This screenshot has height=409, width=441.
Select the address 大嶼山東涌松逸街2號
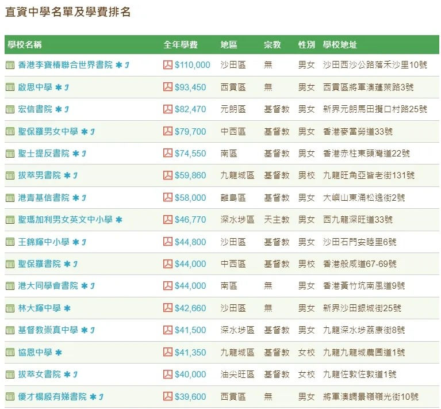364,198
